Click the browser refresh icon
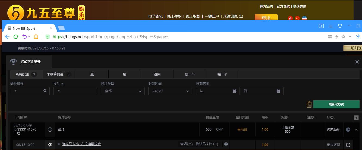 click(16, 37)
